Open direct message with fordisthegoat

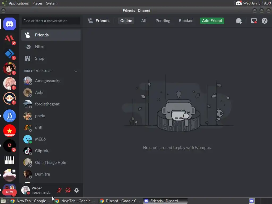tap(51, 104)
